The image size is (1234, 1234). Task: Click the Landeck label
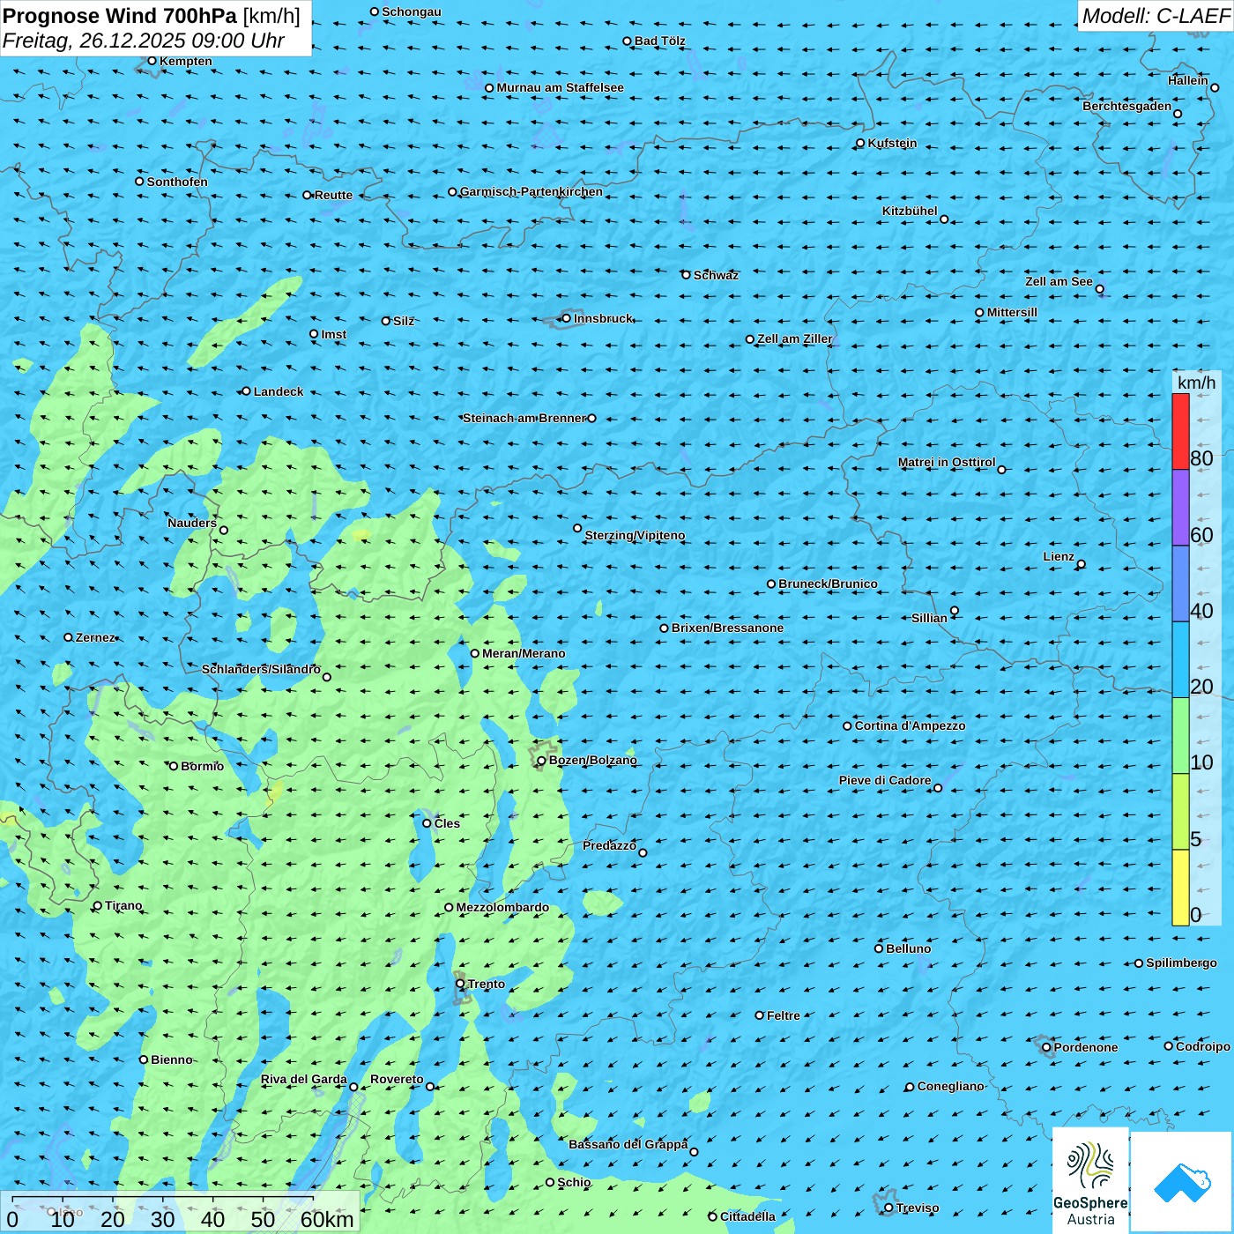[x=279, y=391]
